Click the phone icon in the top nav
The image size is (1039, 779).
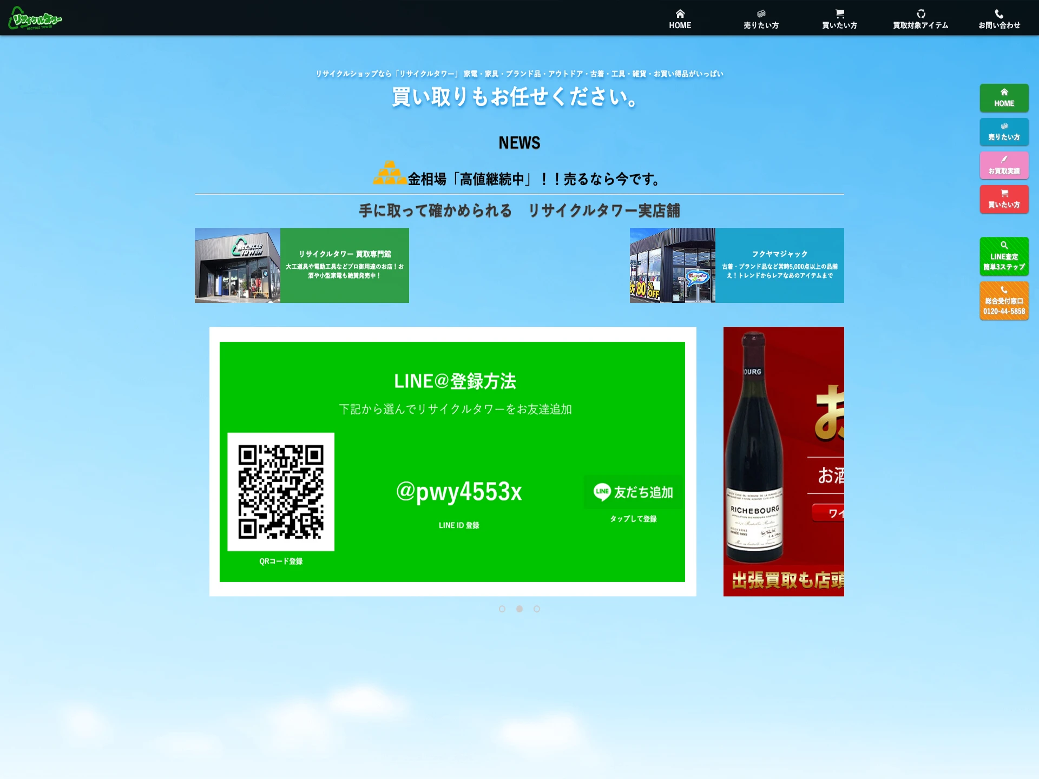coord(999,14)
